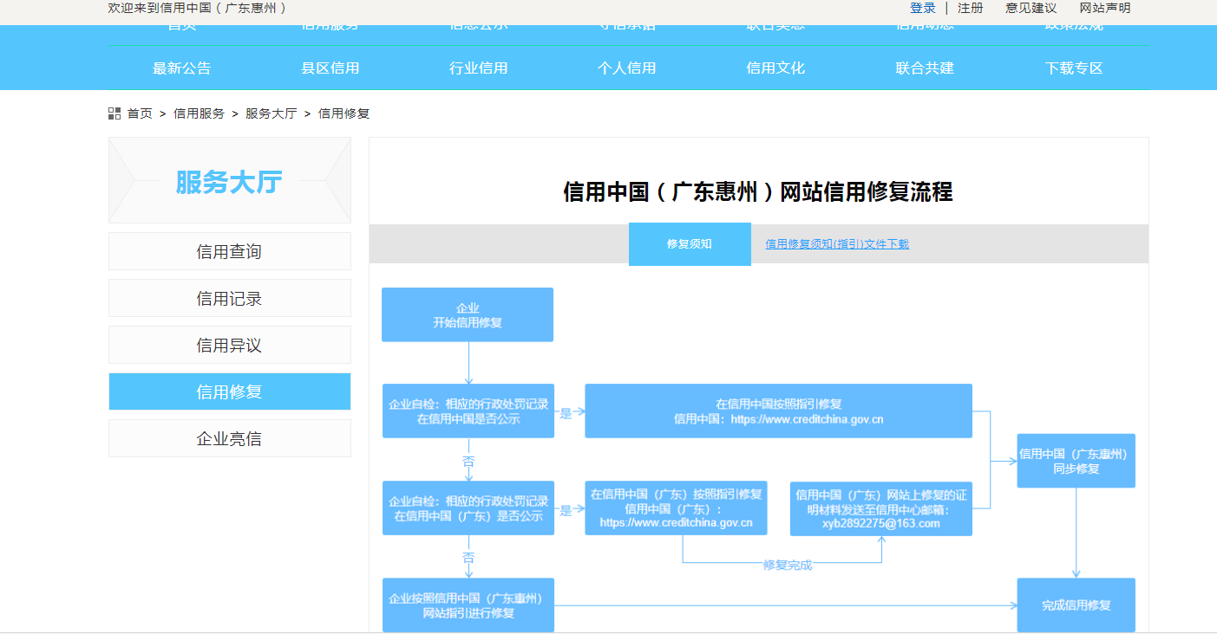Click the breadcrumb grid icon before 首页
Viewport: 1217px width, 634px height.
click(115, 113)
